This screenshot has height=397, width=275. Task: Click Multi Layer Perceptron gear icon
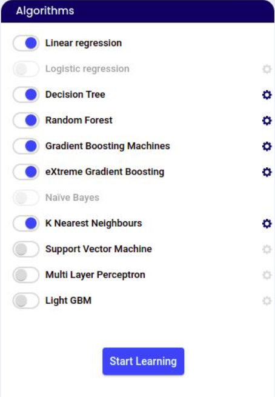tap(267, 275)
